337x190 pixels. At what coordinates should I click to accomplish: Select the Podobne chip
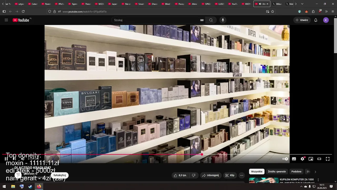(x=296, y=172)
